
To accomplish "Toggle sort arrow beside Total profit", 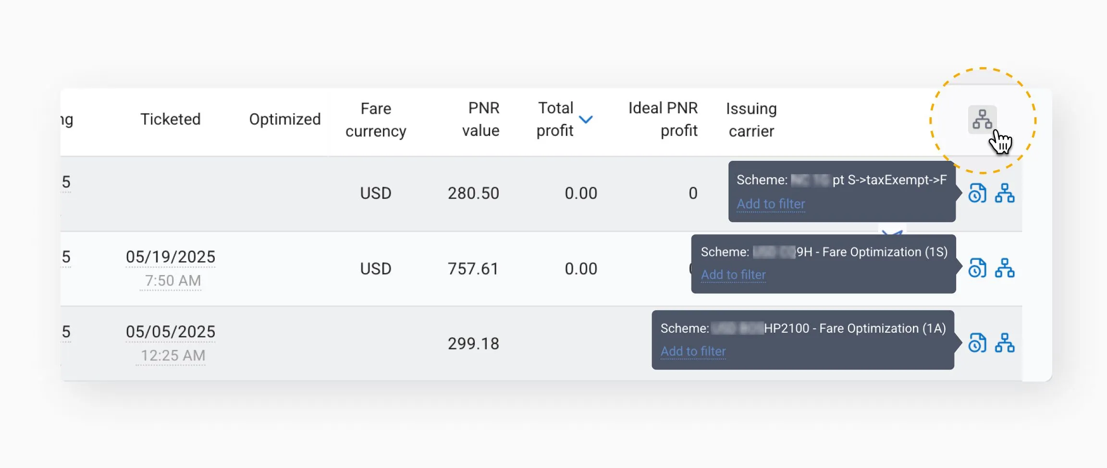I will coord(586,120).
